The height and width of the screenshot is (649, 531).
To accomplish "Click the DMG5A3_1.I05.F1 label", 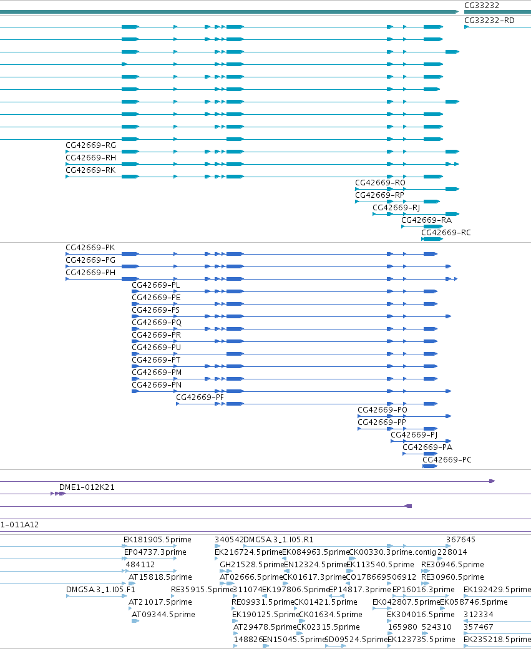I will pyautogui.click(x=100, y=589).
